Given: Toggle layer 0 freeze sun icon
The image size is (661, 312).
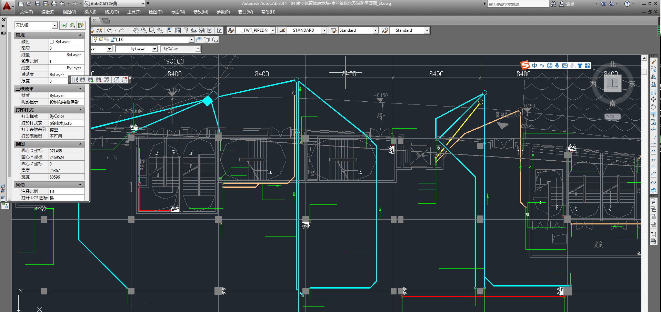Looking at the screenshot, I should [x=101, y=39].
